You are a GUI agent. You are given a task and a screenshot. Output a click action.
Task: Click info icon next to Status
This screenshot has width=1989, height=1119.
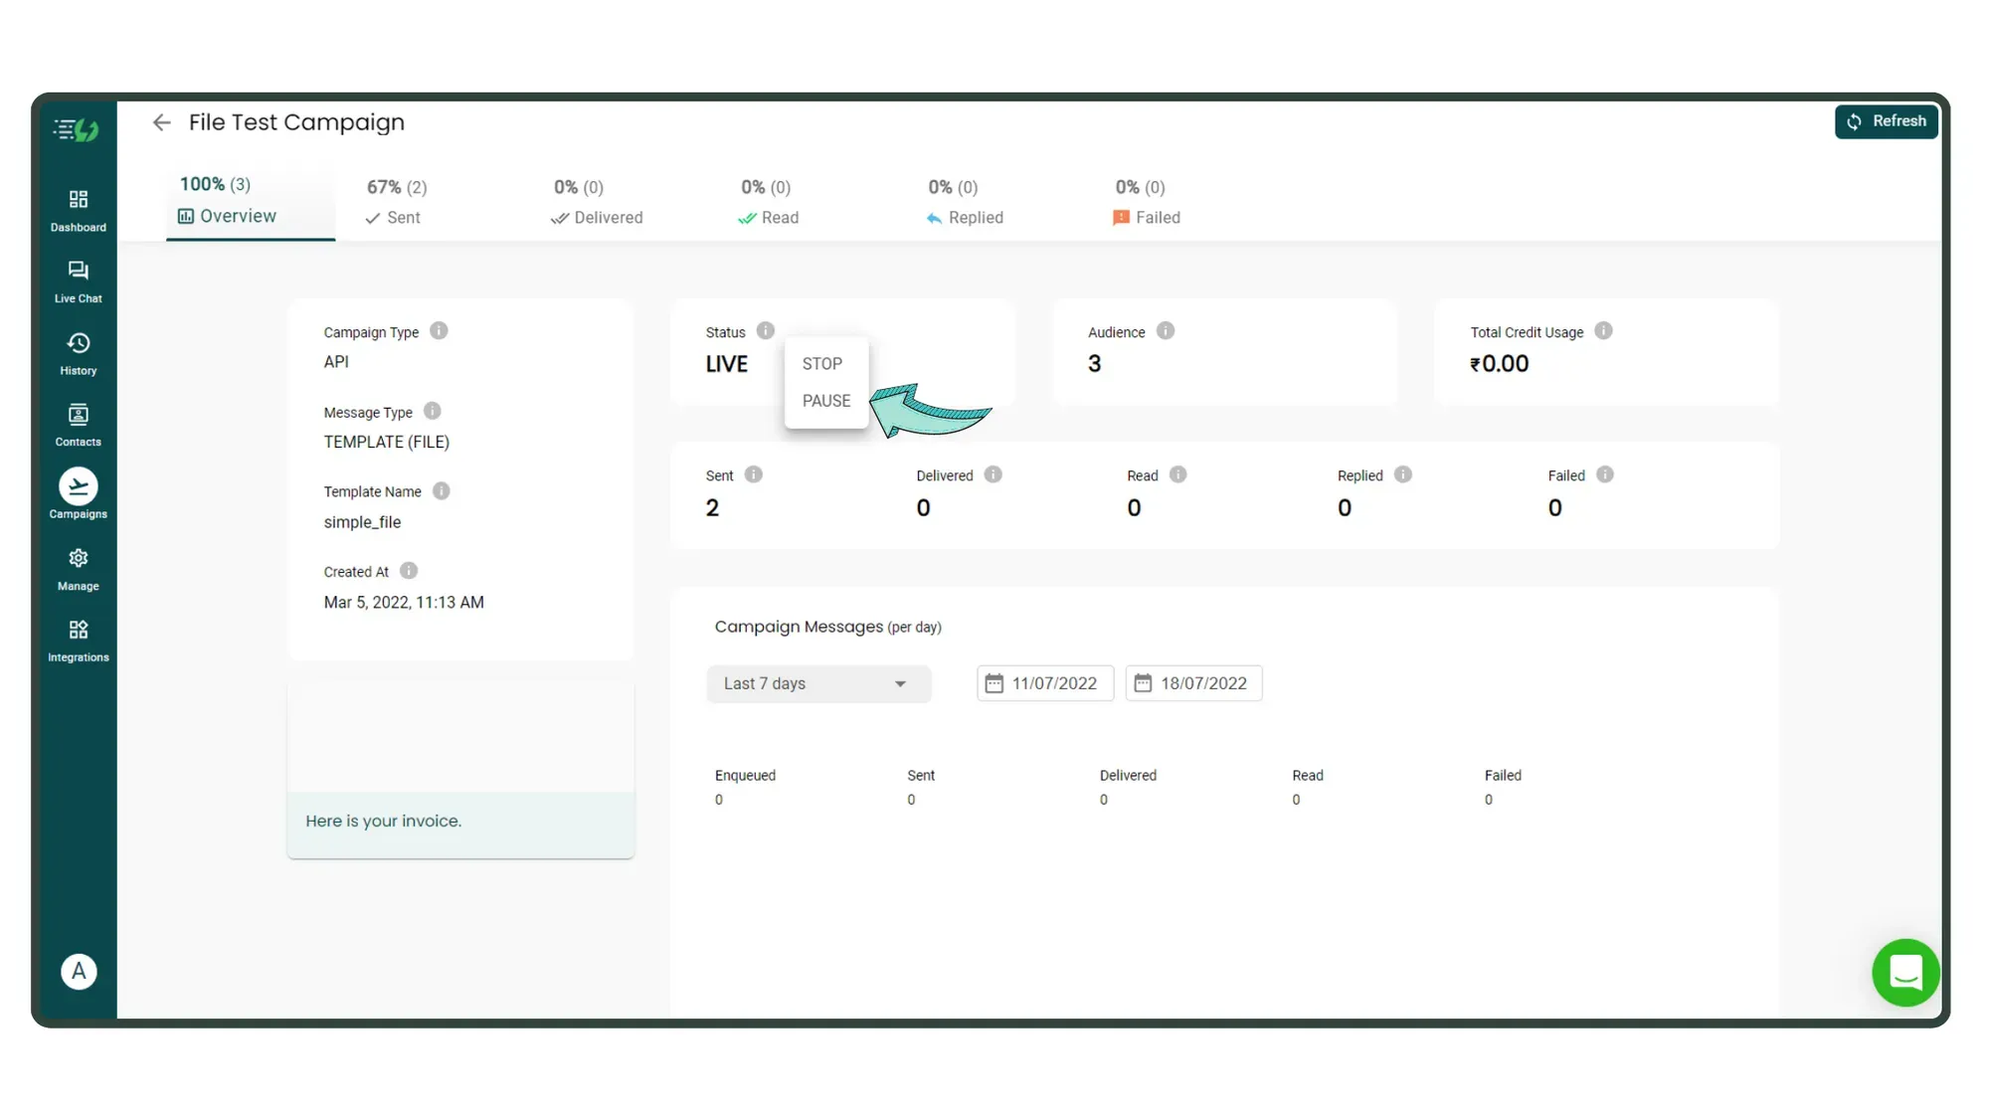[x=765, y=330]
